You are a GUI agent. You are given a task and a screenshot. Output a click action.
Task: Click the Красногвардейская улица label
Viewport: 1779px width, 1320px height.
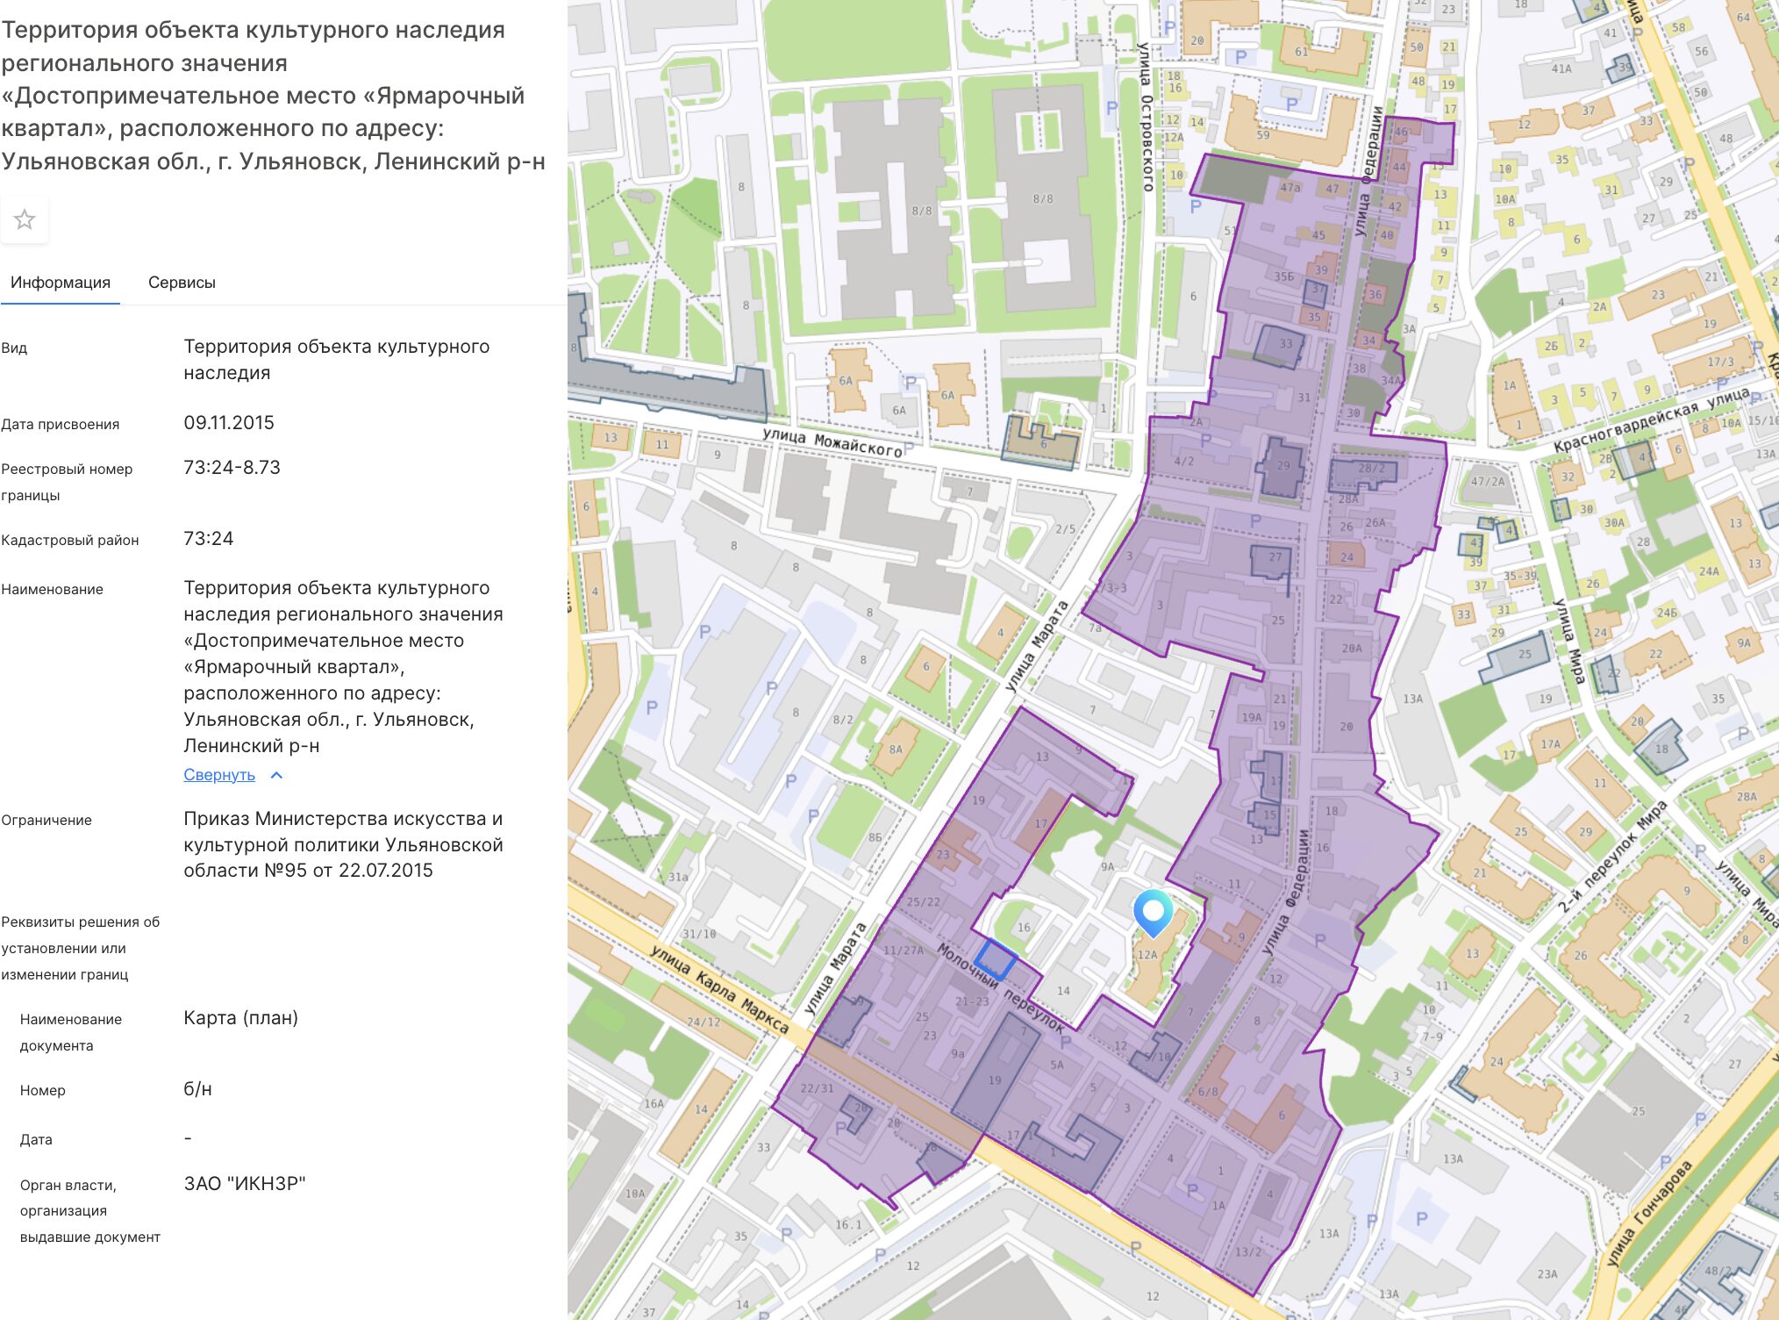pyautogui.click(x=1650, y=420)
